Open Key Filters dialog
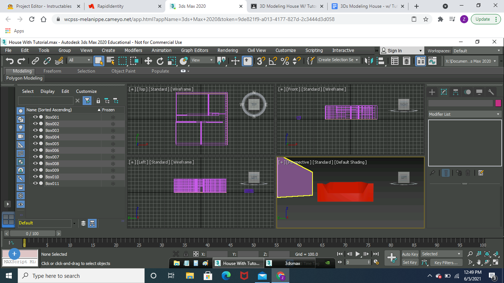Image resolution: width=504 pixels, height=283 pixels. pyautogui.click(x=446, y=263)
